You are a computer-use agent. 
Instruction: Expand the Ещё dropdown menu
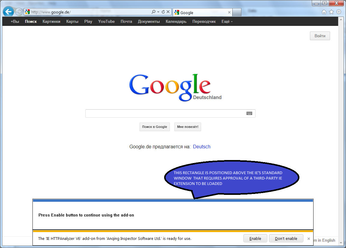(x=227, y=21)
